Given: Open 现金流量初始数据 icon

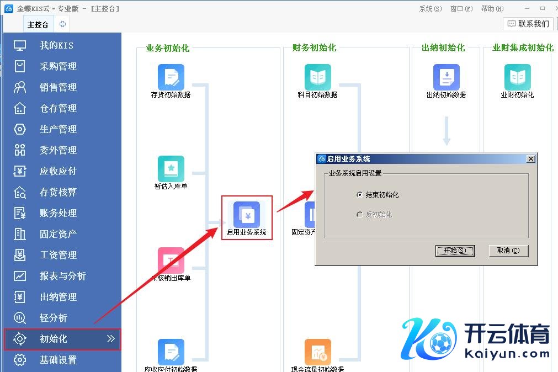Looking at the screenshot, I should [317, 352].
